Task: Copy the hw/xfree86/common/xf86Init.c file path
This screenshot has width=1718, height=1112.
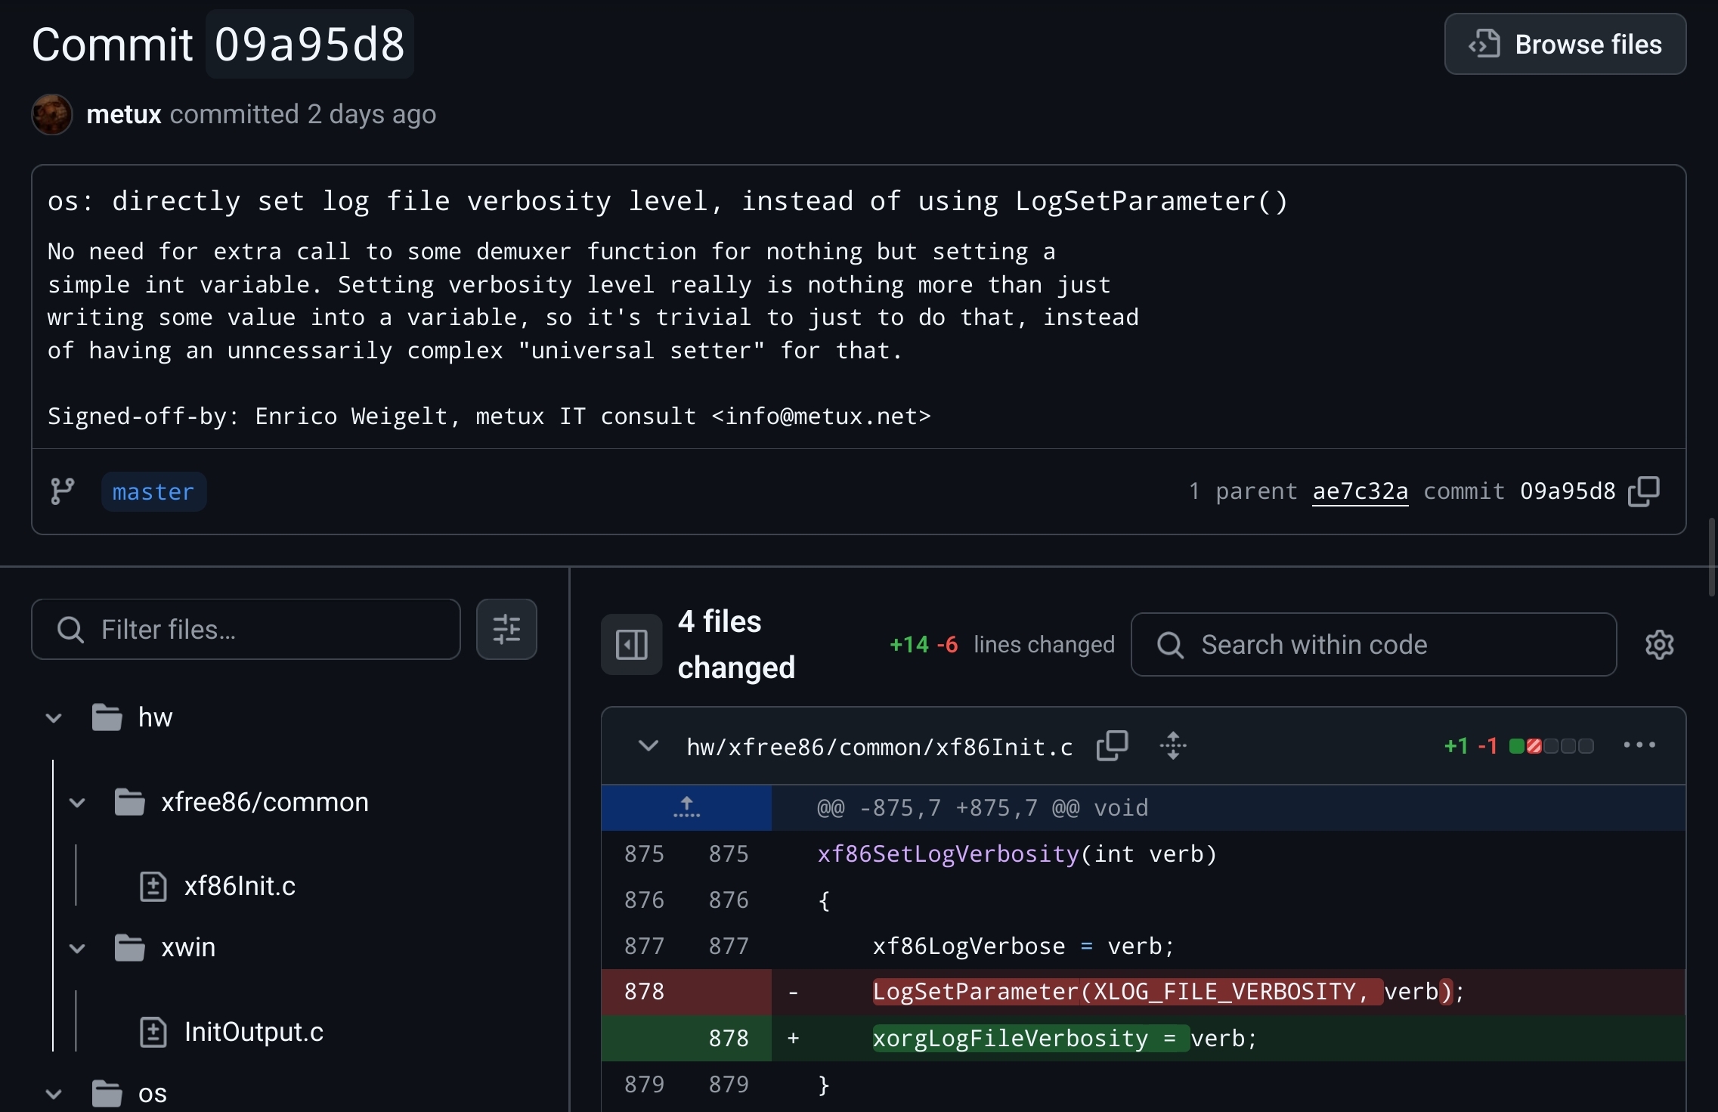Action: pos(1113,746)
